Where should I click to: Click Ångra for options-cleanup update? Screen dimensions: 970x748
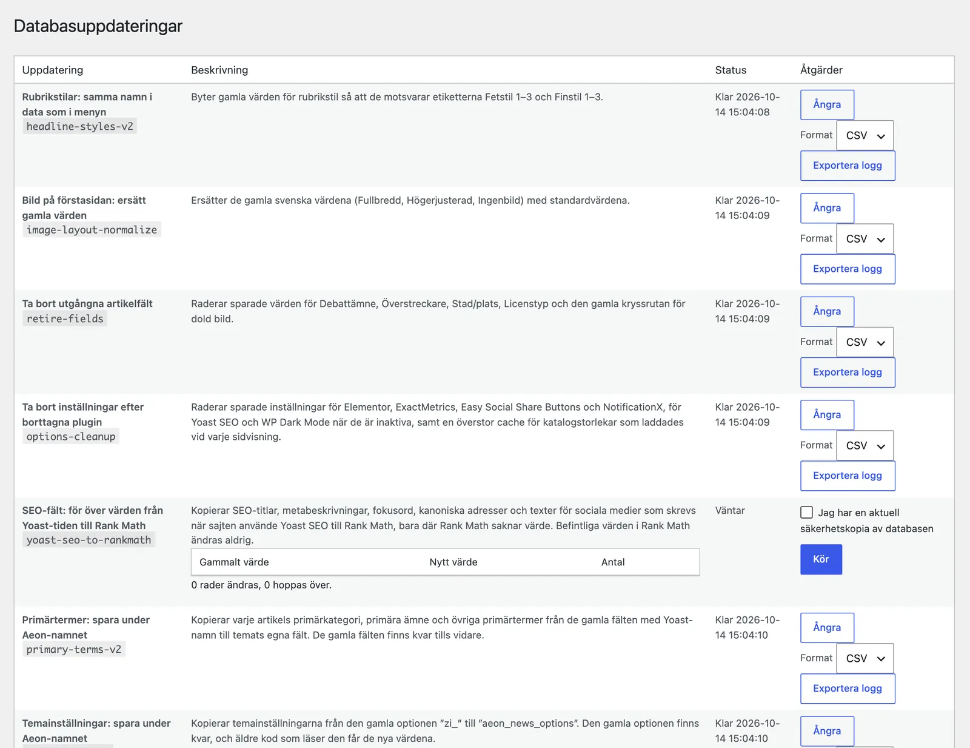click(827, 415)
